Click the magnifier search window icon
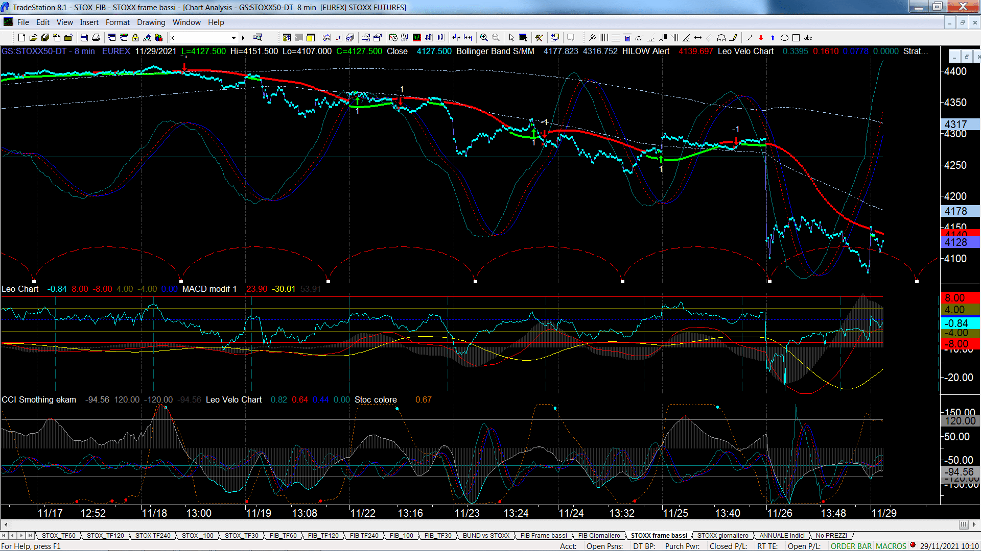 pyautogui.click(x=258, y=37)
